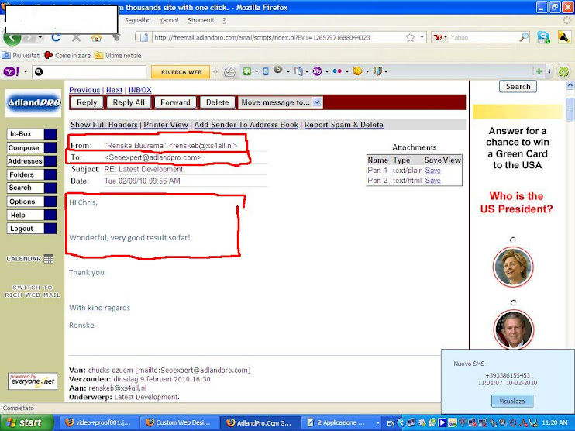
Task: Click the blue shield toolbar icon
Action: click(377, 71)
